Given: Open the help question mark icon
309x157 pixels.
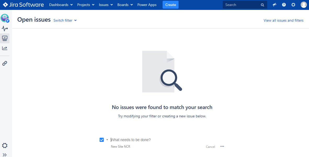Looking at the screenshot, I should pyautogui.click(x=284, y=5).
